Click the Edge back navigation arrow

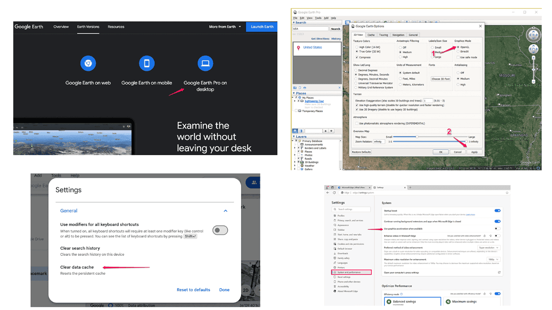click(x=328, y=192)
